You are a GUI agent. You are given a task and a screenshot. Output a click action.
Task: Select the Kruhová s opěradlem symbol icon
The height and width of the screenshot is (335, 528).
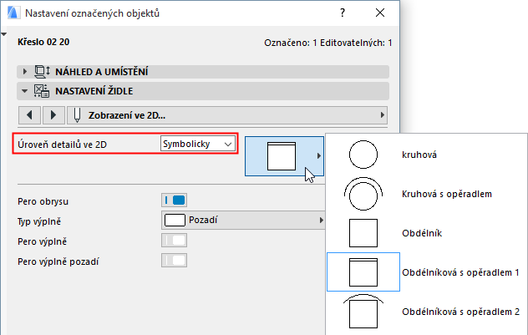point(363,194)
